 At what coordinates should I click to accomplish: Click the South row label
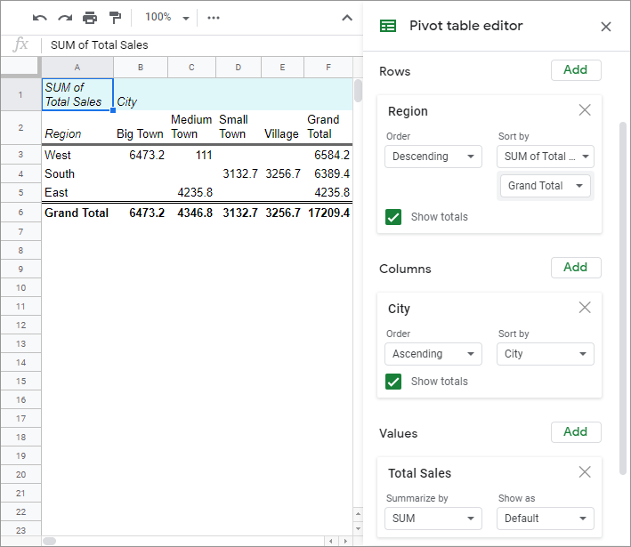coord(77,173)
